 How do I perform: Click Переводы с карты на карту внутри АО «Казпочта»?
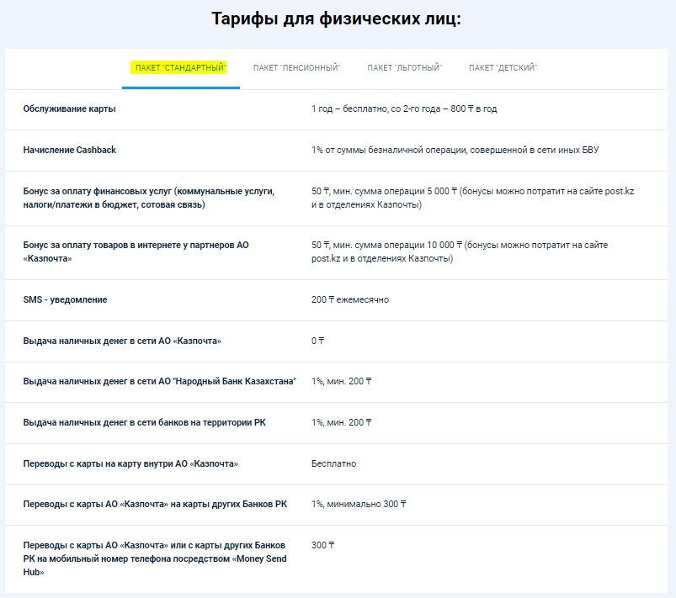tap(130, 463)
